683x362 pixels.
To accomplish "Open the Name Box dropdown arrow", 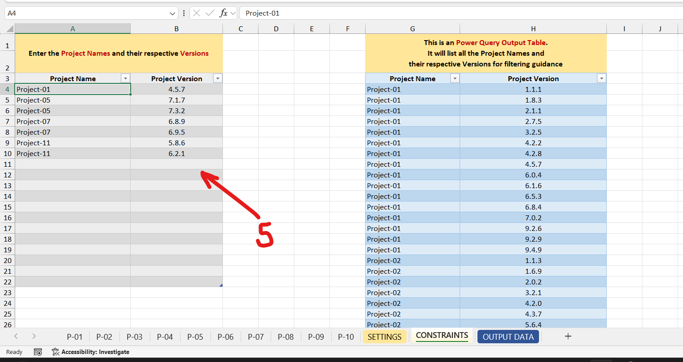I will click(x=173, y=13).
